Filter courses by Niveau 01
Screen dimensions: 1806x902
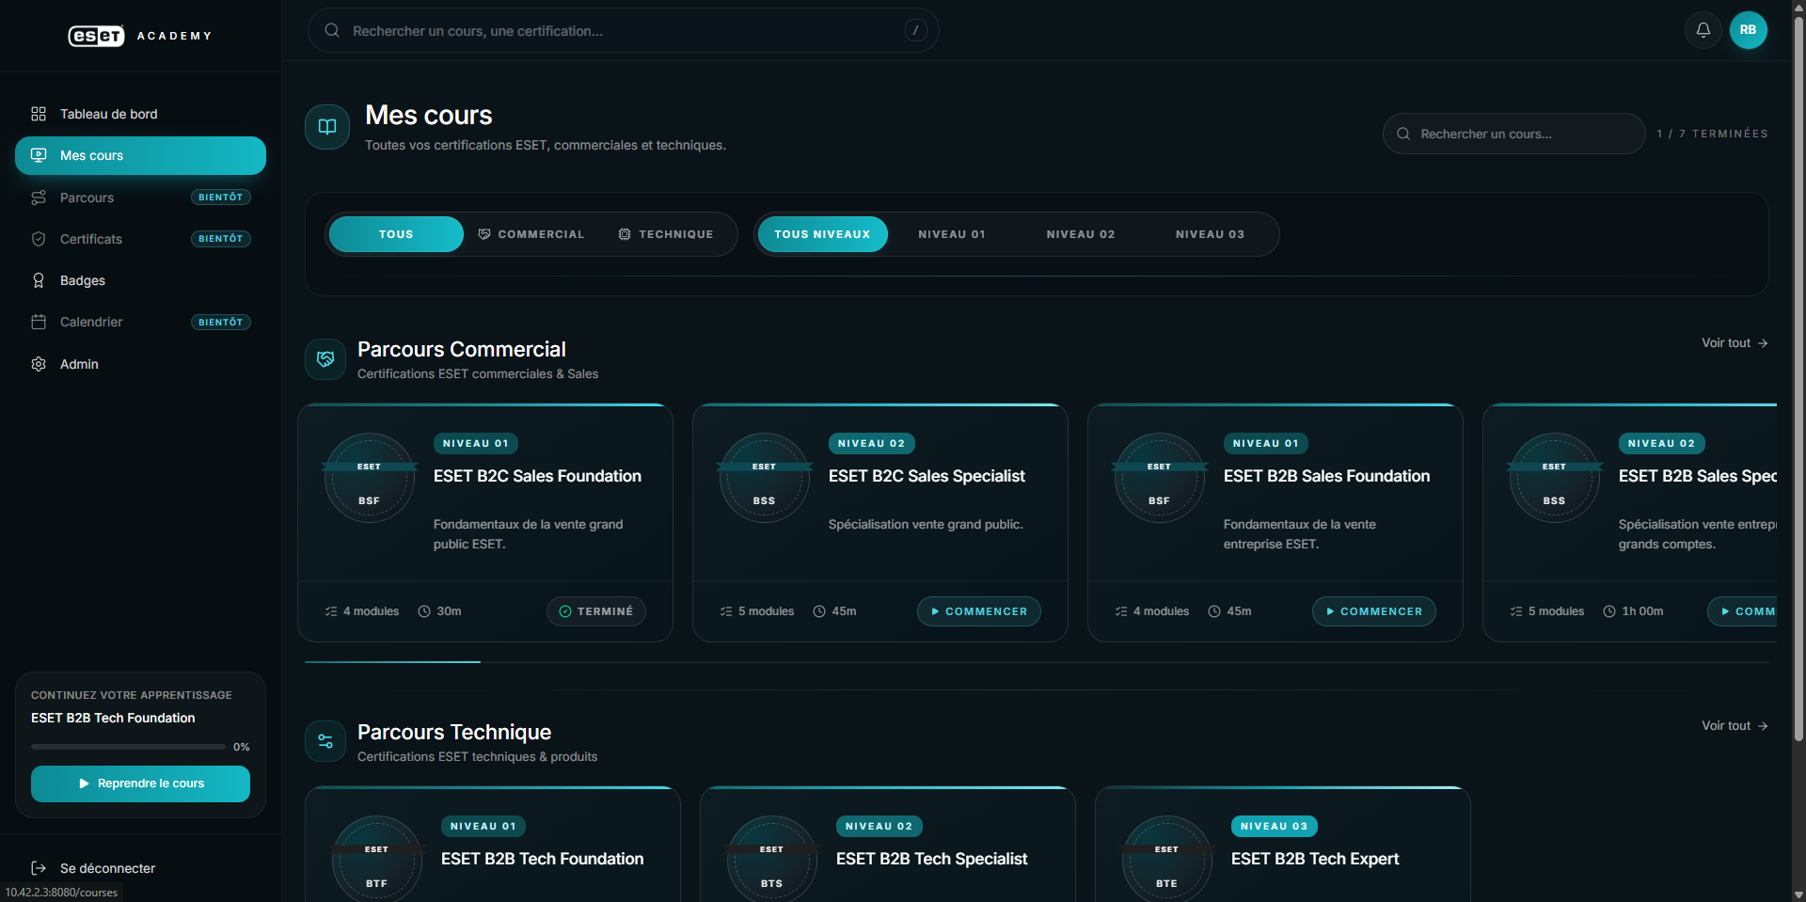952,234
